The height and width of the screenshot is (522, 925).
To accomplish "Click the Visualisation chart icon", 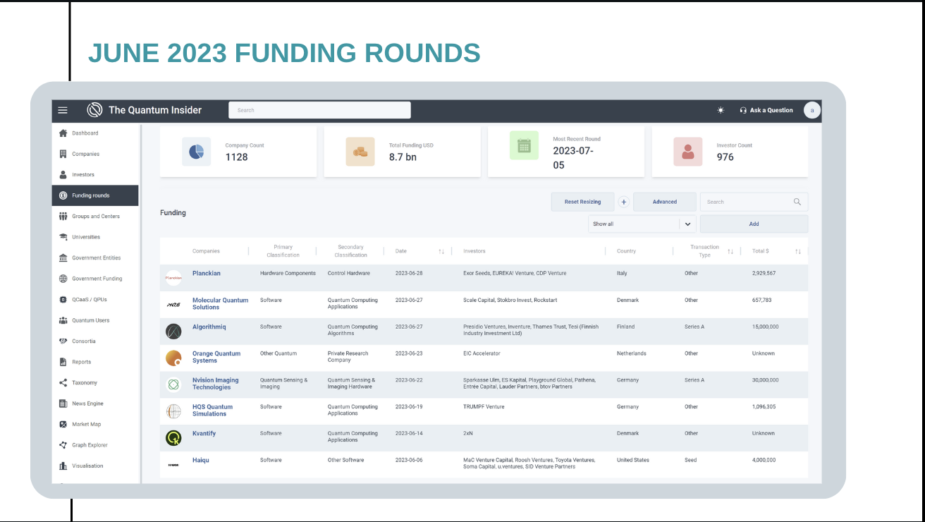I will pos(63,466).
